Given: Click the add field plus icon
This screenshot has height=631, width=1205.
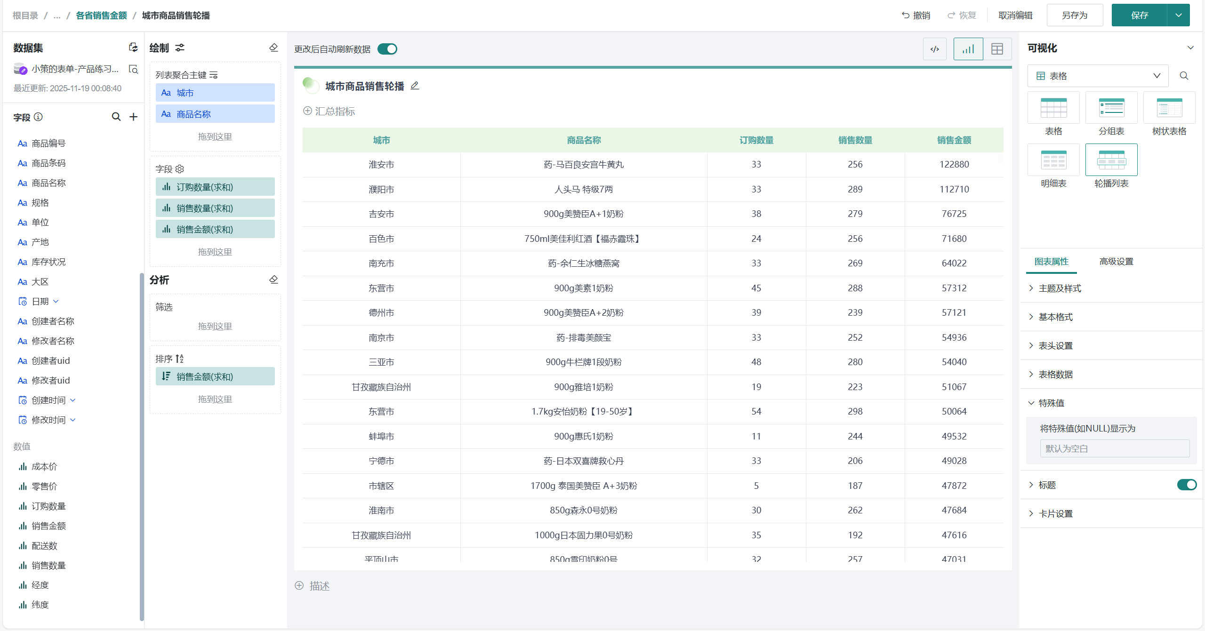Looking at the screenshot, I should pos(134,117).
